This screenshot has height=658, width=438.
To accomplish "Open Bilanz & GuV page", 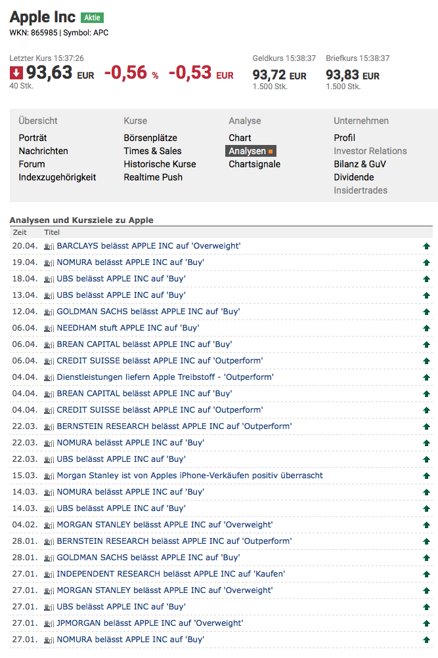I will (x=360, y=164).
